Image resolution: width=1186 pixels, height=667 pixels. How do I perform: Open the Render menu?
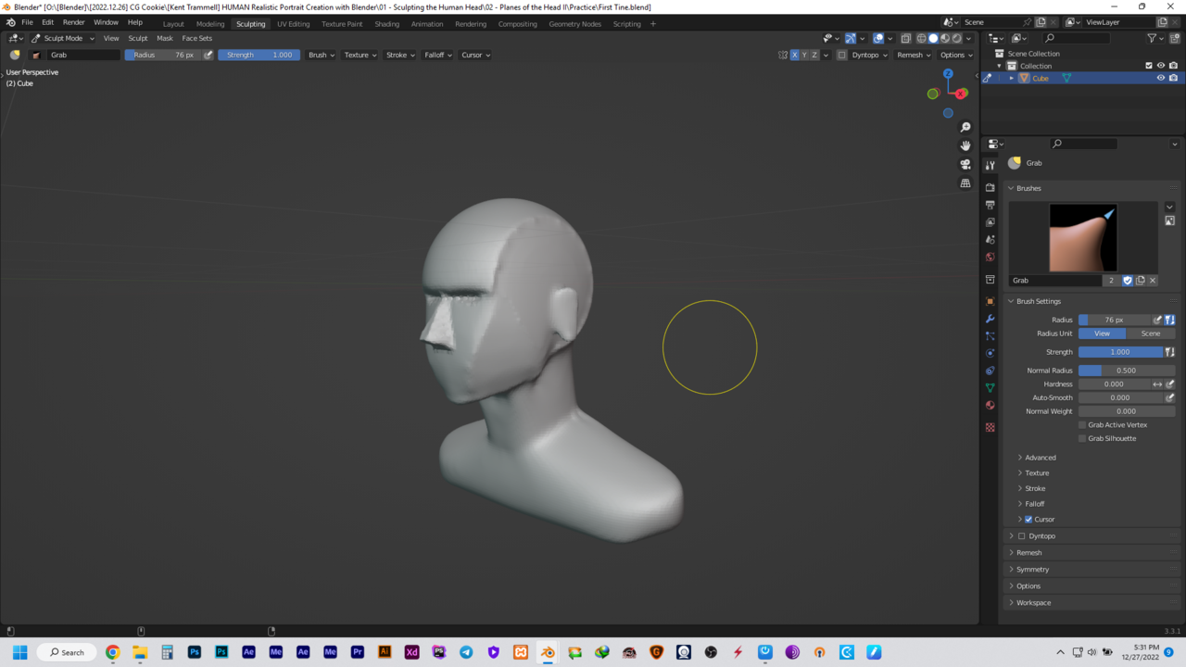(73, 22)
